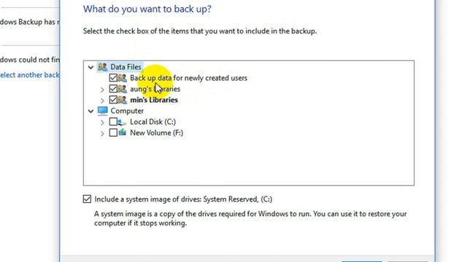Select Local Disk (C:) label text

tap(153, 122)
